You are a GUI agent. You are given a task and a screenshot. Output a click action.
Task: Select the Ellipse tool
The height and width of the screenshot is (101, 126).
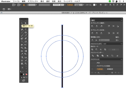coord(26,33)
